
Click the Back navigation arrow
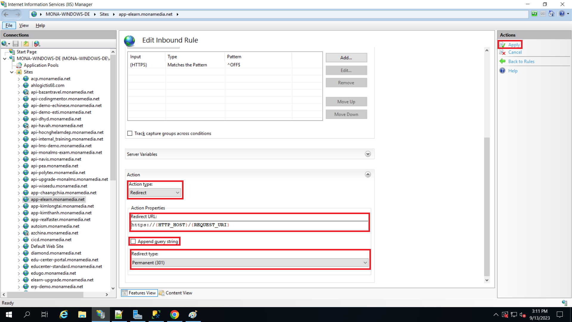click(6, 14)
